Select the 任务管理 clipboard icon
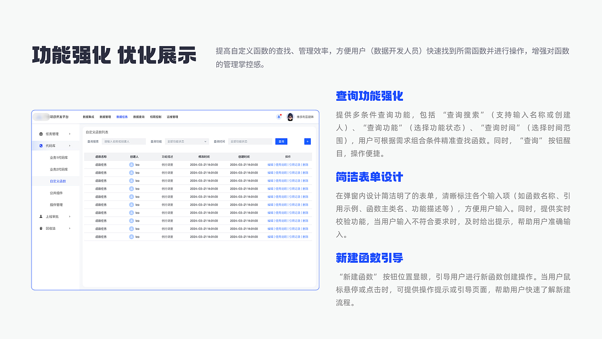Image resolution: width=602 pixels, height=339 pixels. pyautogui.click(x=41, y=134)
